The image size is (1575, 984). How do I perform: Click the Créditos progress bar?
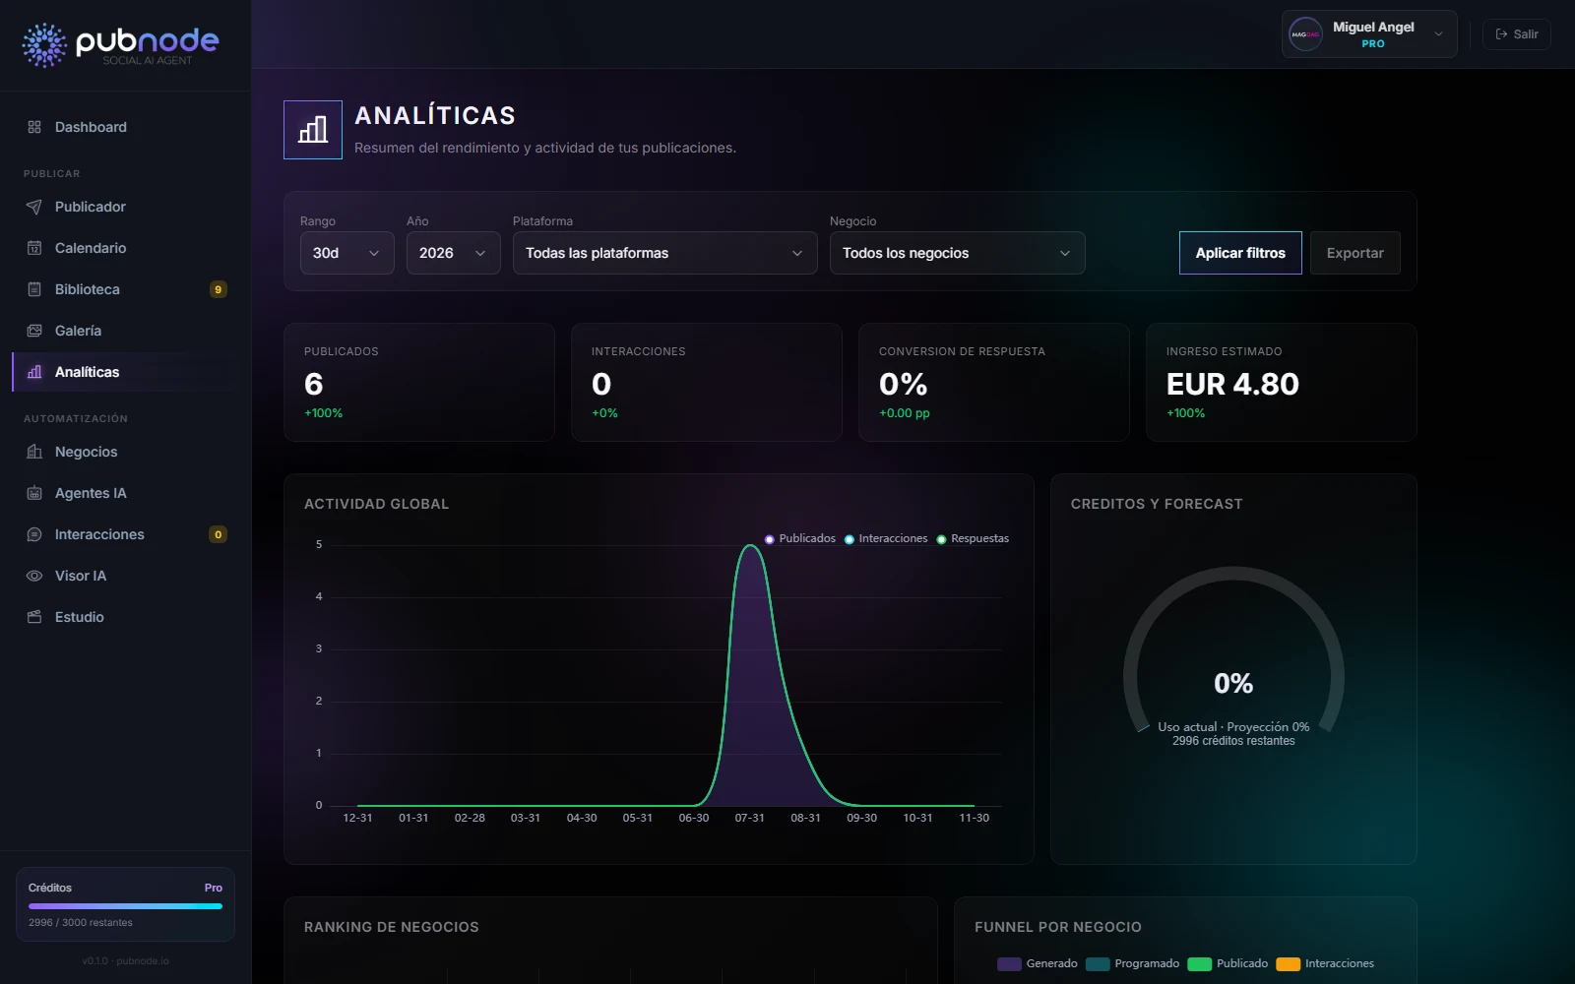pos(125,906)
